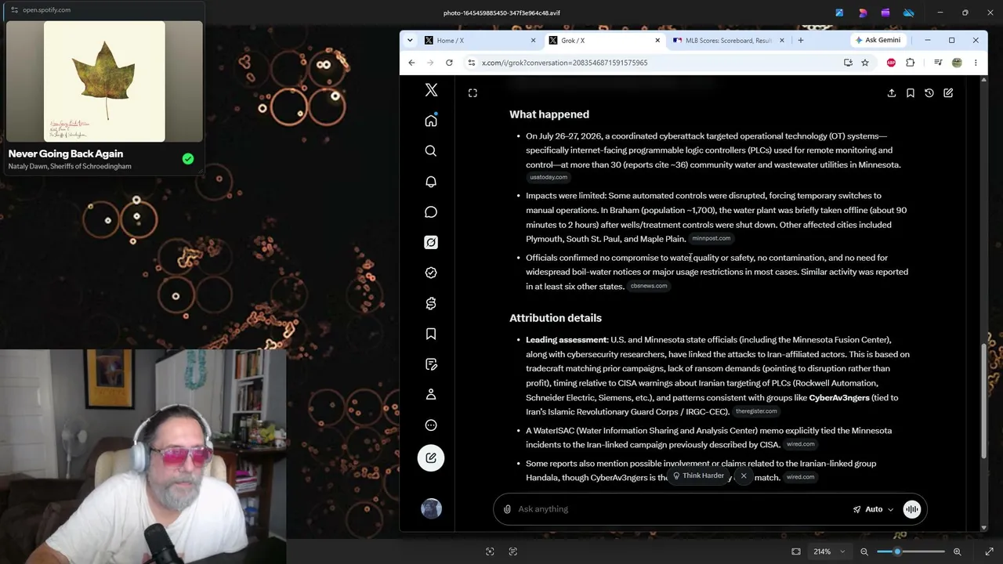View site information in address bar
1003x564 pixels.
point(471,63)
